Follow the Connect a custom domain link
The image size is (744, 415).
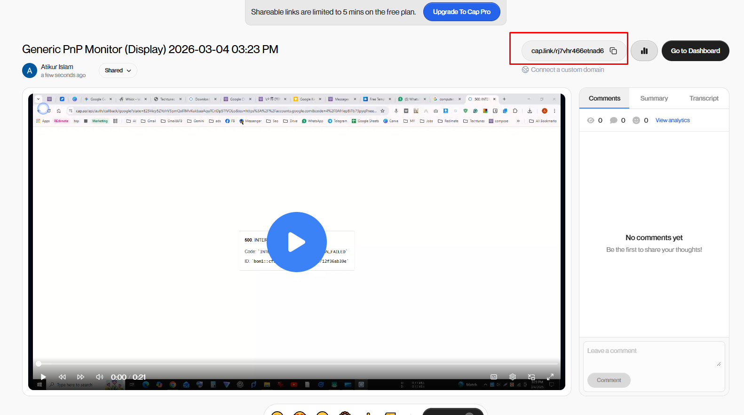568,70
